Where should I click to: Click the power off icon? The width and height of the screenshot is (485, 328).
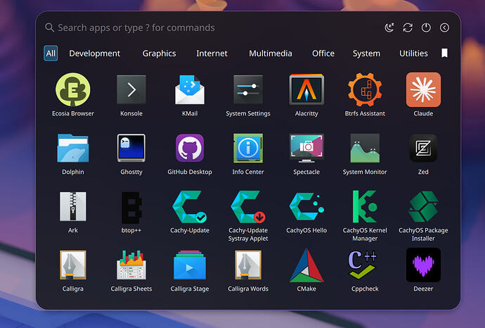pyautogui.click(x=426, y=27)
